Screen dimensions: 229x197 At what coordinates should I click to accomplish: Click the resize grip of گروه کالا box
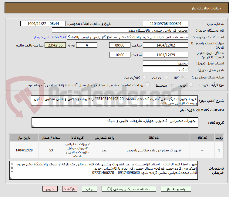(33, 126)
